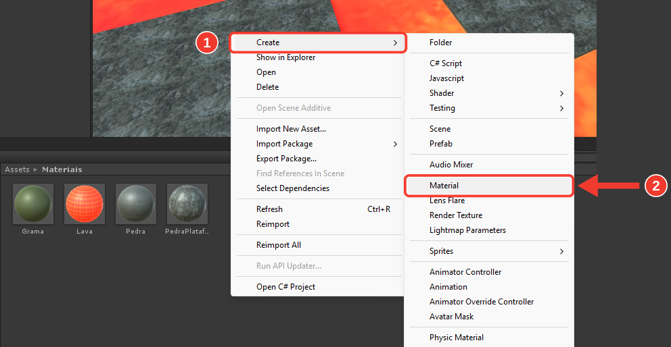671x347 pixels.
Task: Open the Import Package submenu
Action: coord(317,144)
